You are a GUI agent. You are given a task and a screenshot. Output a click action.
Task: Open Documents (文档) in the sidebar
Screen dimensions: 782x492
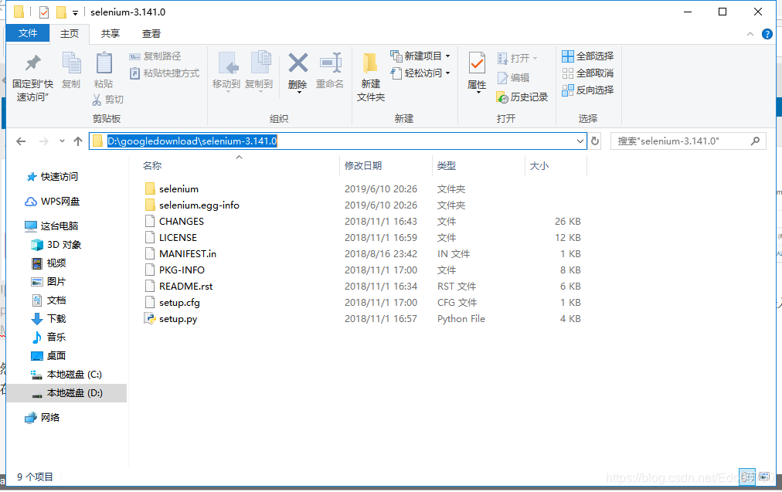pyautogui.click(x=49, y=300)
